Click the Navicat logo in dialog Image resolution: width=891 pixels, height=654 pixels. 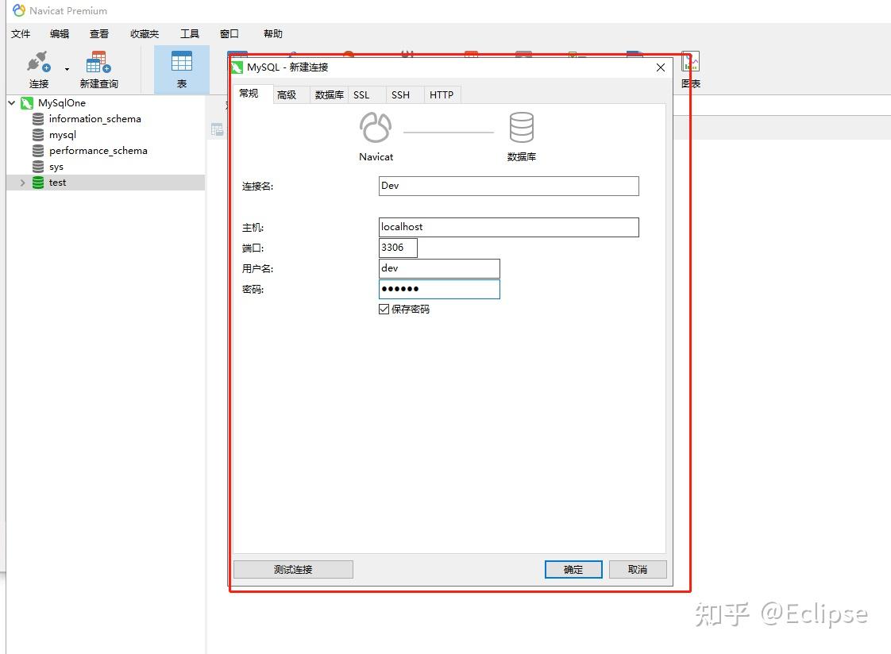click(x=376, y=128)
